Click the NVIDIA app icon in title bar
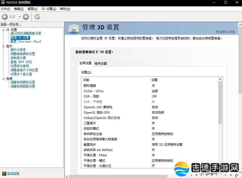The image size is (242, 178). click(x=3, y=2)
